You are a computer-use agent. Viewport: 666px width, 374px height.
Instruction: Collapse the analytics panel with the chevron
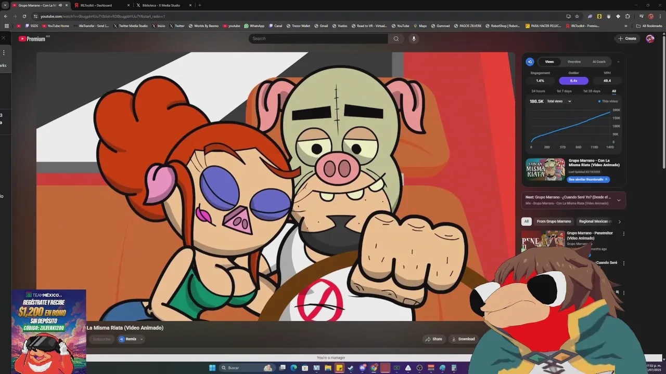coord(618,62)
